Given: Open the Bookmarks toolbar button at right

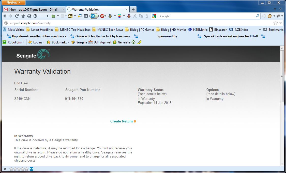Looking at the screenshot, I should (273, 29).
